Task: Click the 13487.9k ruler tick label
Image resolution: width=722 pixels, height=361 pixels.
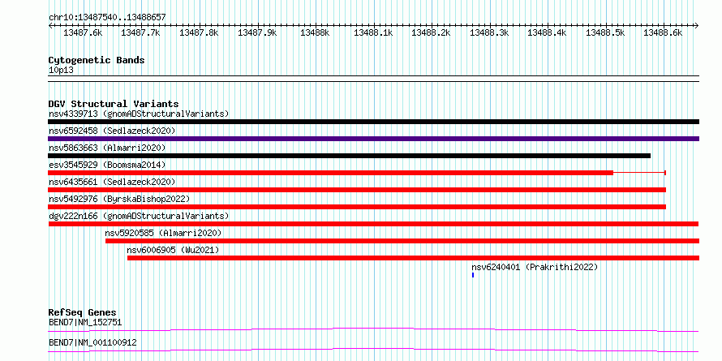Action: click(257, 32)
